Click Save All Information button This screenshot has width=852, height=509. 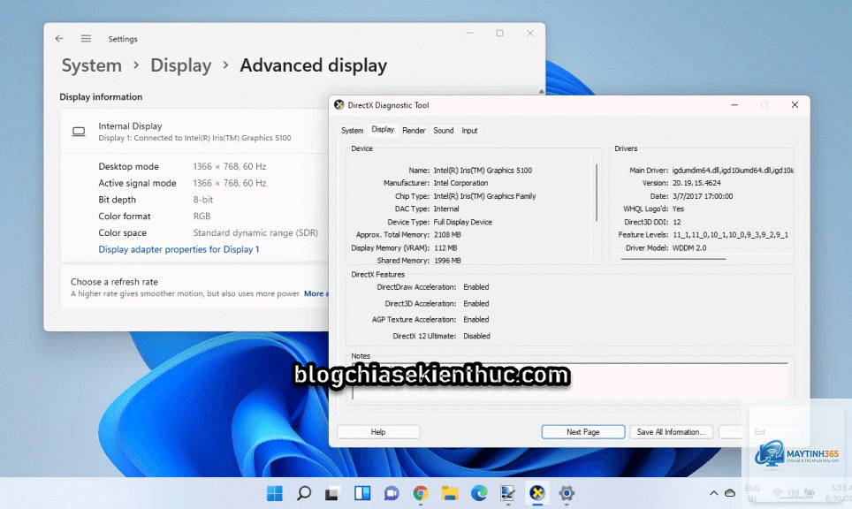(671, 432)
